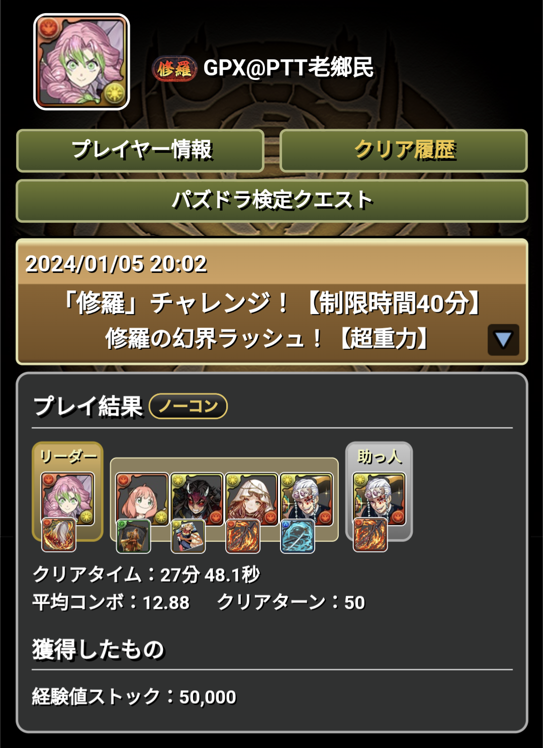Switch to the クリア履歴 tab

point(404,150)
